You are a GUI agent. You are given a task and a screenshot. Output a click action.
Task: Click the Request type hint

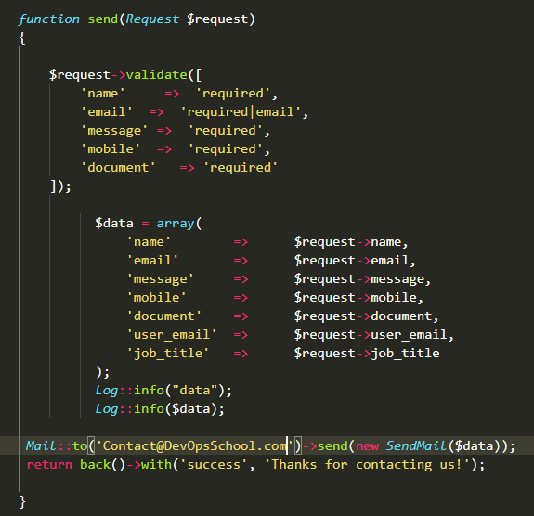[x=152, y=19]
